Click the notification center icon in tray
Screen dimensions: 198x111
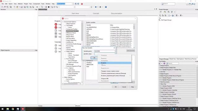[195, 109]
